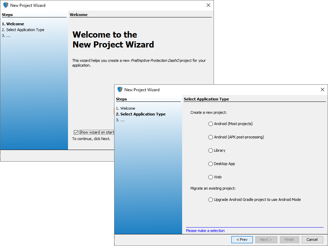Click 'Steps' header in front wizard
The width and height of the screenshot is (328, 246).
point(121,99)
